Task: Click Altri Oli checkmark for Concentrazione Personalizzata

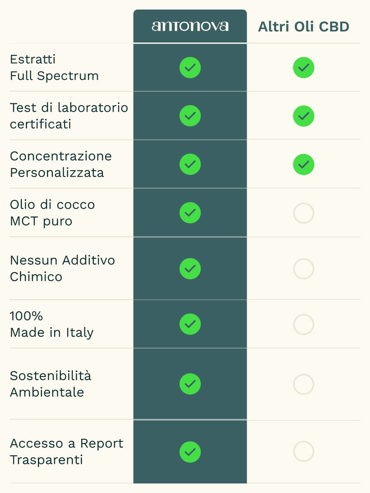Action: coord(304,165)
